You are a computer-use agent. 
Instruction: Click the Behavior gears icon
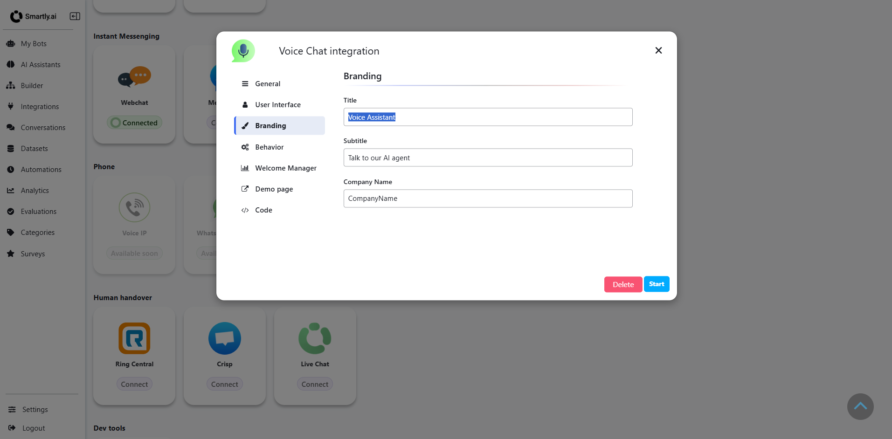click(x=245, y=147)
